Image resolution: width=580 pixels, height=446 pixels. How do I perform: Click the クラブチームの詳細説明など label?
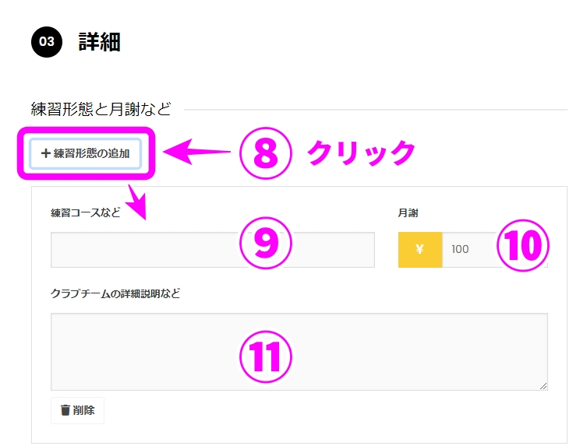[115, 293]
